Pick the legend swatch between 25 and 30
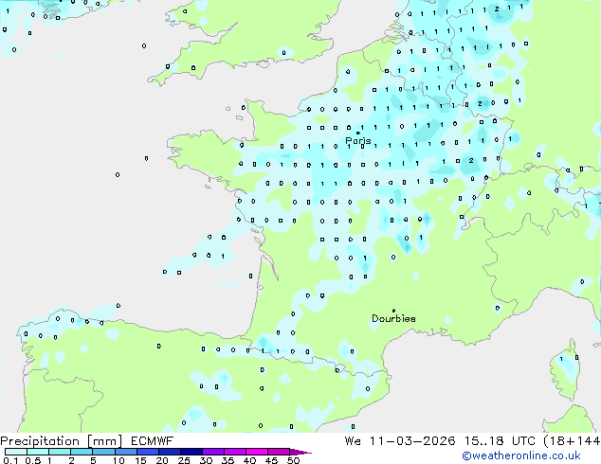Screen dimensions: 601x464 click(191, 452)
